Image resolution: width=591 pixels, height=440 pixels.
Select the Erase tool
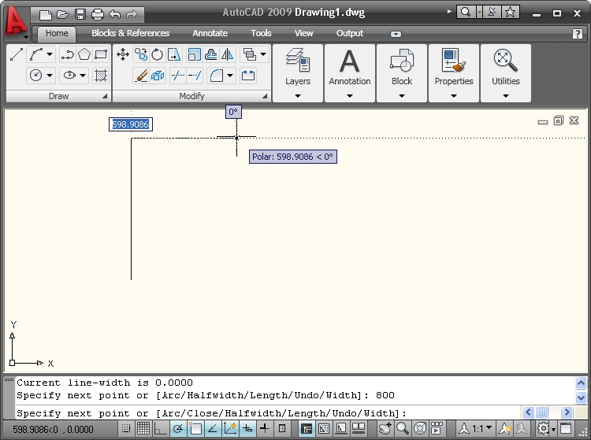click(141, 76)
